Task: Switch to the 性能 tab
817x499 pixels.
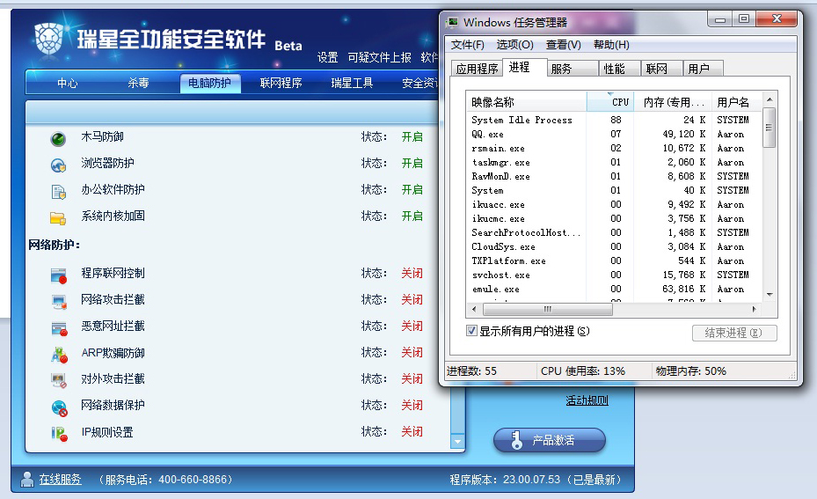Action: click(619, 69)
